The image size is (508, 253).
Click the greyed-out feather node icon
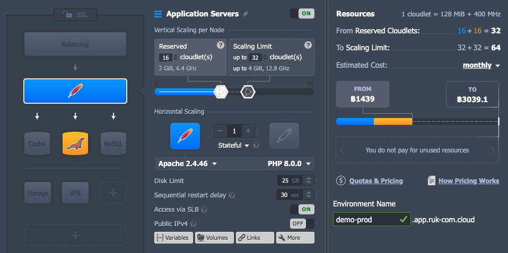point(284,136)
